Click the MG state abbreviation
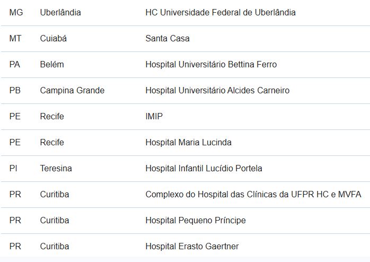Image resolution: width=370 pixels, height=262 pixels. click(16, 13)
